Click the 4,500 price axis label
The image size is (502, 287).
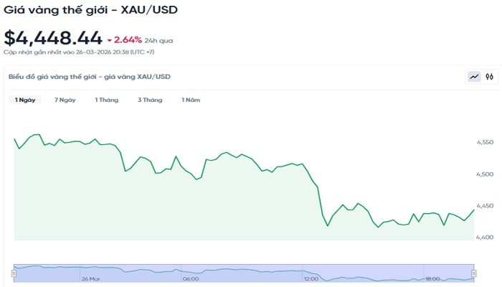click(x=484, y=174)
